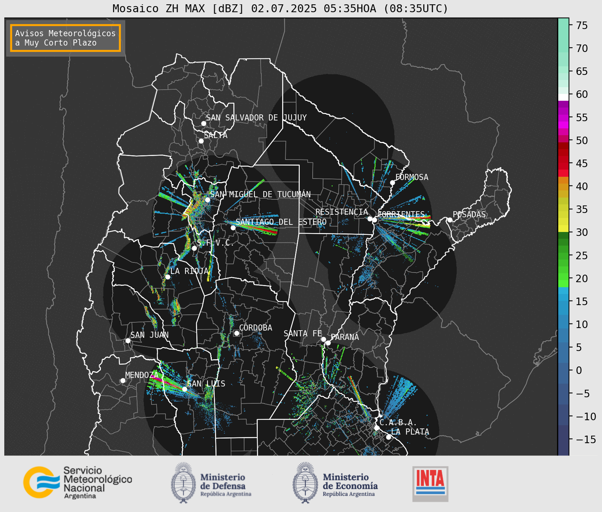Select the Córdoba city marker
The height and width of the screenshot is (512, 602).
[x=237, y=333]
